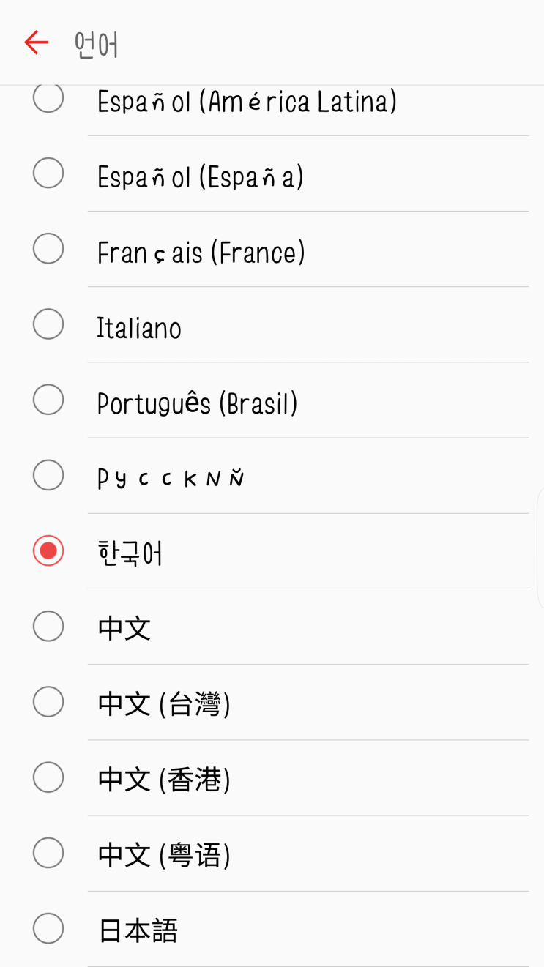Tap the red back arrow icon

36,42
